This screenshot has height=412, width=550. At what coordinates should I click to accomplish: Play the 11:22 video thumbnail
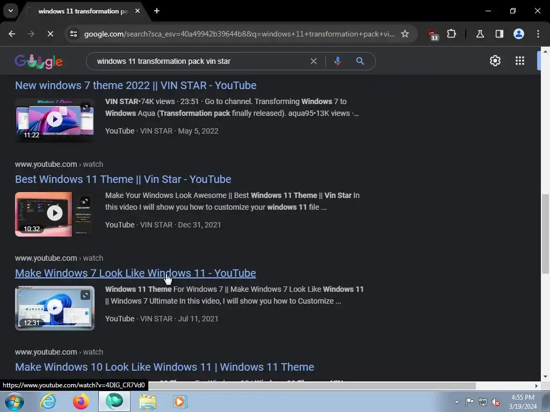point(55,120)
